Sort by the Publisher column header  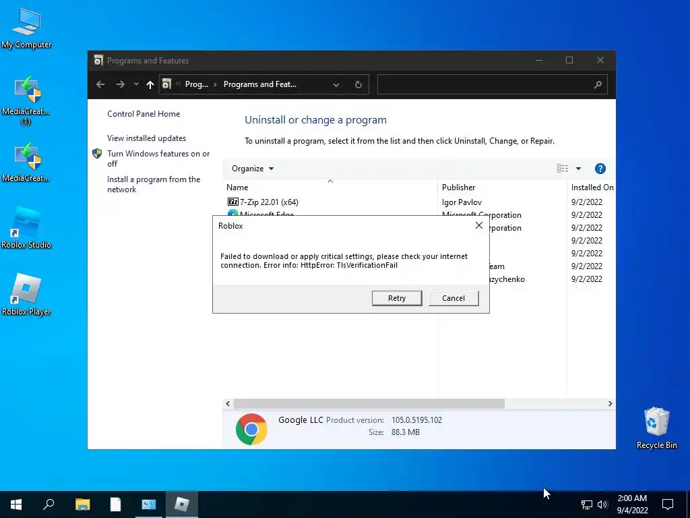(x=502, y=188)
